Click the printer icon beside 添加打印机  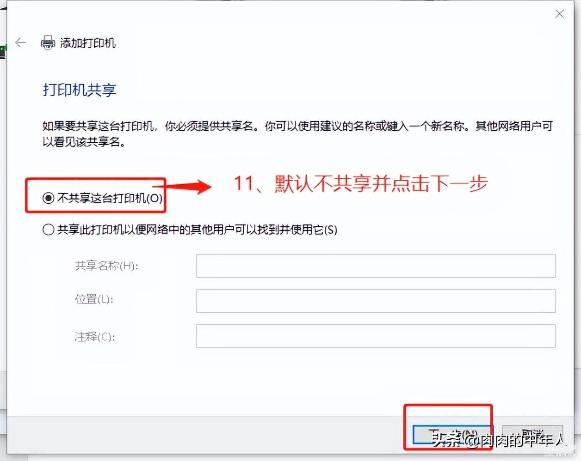(48, 43)
